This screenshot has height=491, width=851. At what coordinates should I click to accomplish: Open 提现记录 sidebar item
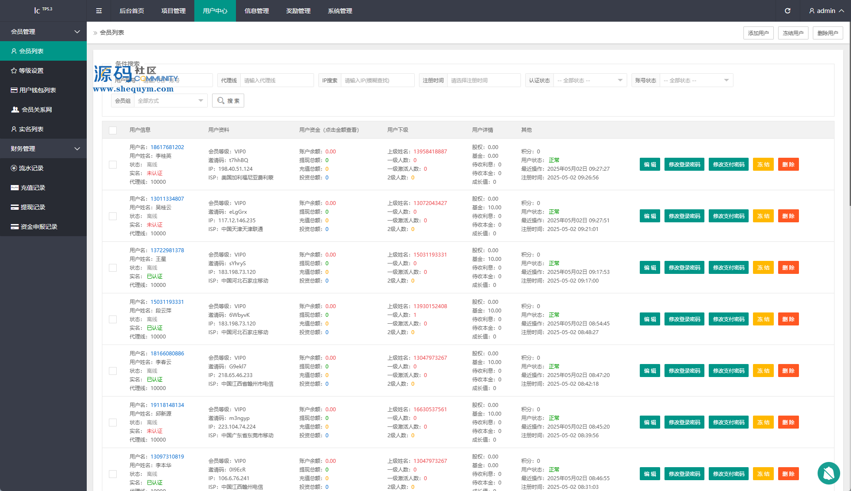(x=33, y=207)
